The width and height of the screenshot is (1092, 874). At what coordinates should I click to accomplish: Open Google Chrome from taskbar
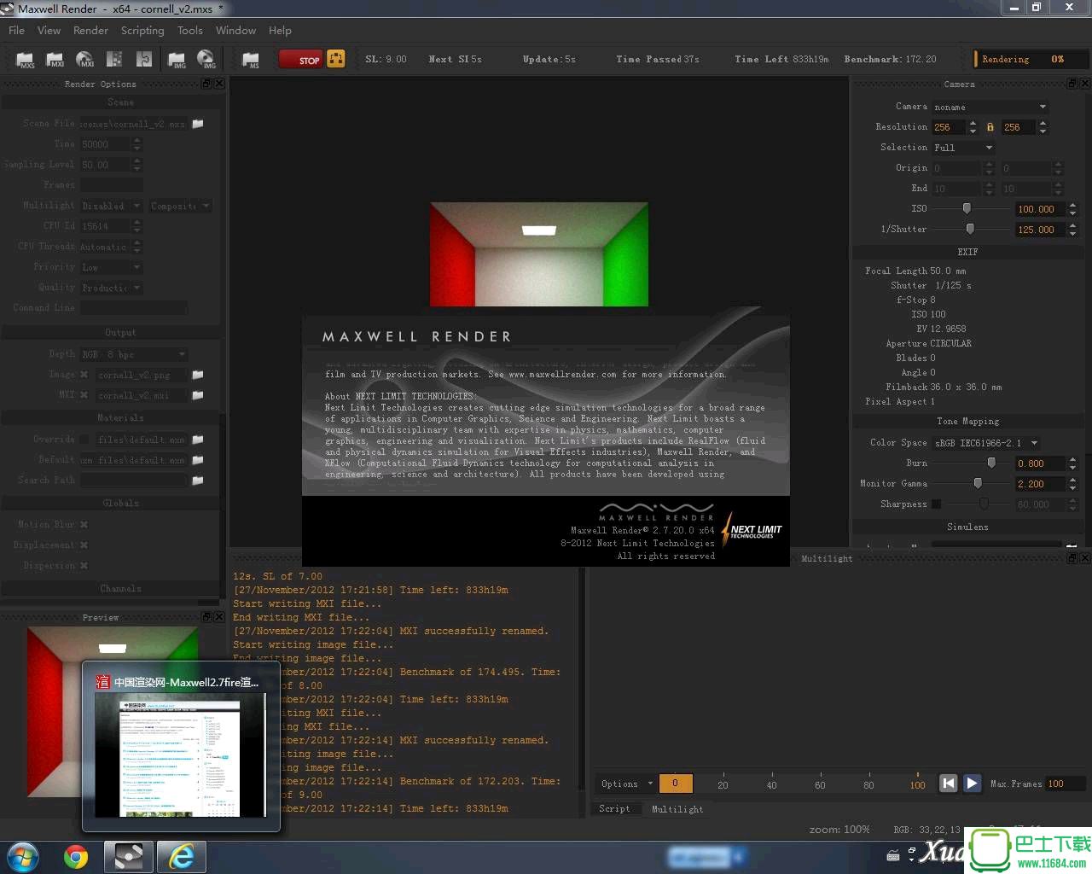(76, 856)
